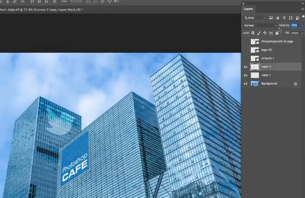Filter layers for pixel layers icon
The image size is (305, 198).
click(271, 18)
